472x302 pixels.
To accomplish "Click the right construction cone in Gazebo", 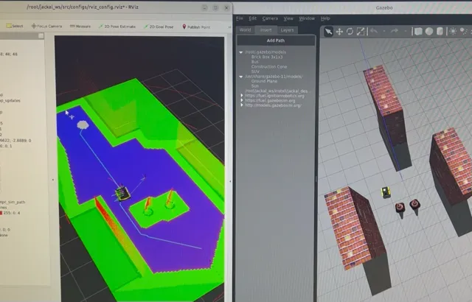I will pos(414,205).
